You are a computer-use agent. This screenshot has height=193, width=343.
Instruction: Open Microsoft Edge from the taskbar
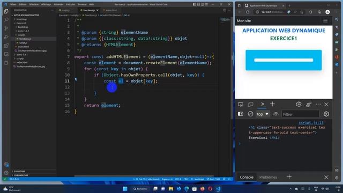[x=187, y=189]
